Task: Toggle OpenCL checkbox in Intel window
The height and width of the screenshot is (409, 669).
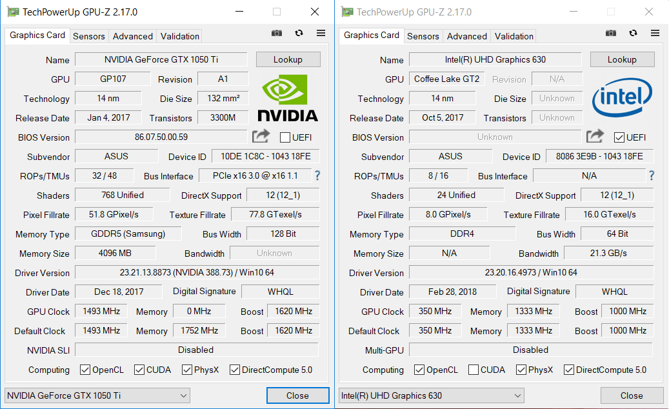Action: (x=419, y=370)
